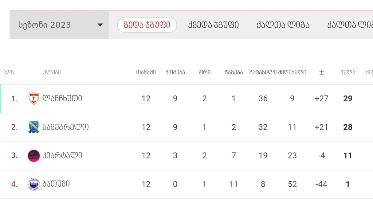Click the სამეგრელო club crest icon

[34, 127]
